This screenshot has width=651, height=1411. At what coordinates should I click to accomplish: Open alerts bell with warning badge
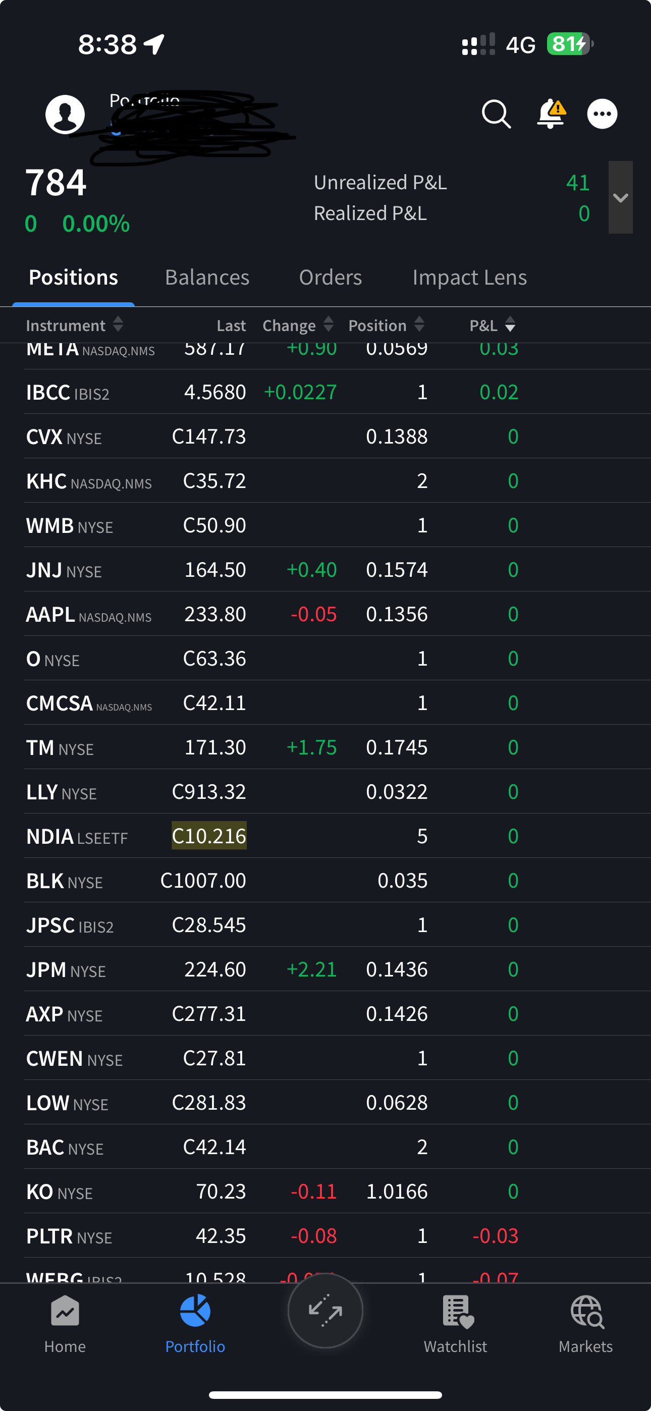551,114
